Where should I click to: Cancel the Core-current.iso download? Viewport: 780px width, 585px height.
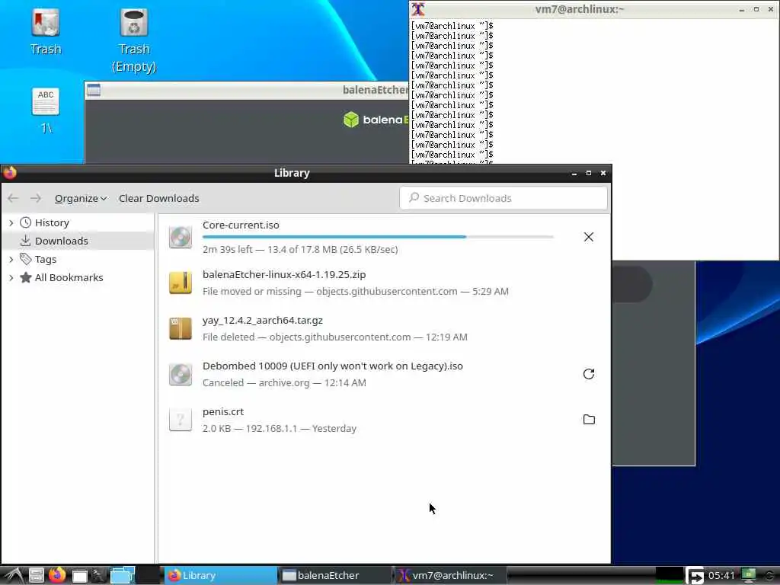pos(589,237)
